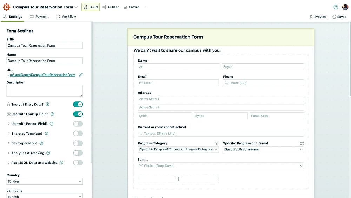Click the Posta Kodu field
This screenshot has width=351, height=198.
click(277, 116)
